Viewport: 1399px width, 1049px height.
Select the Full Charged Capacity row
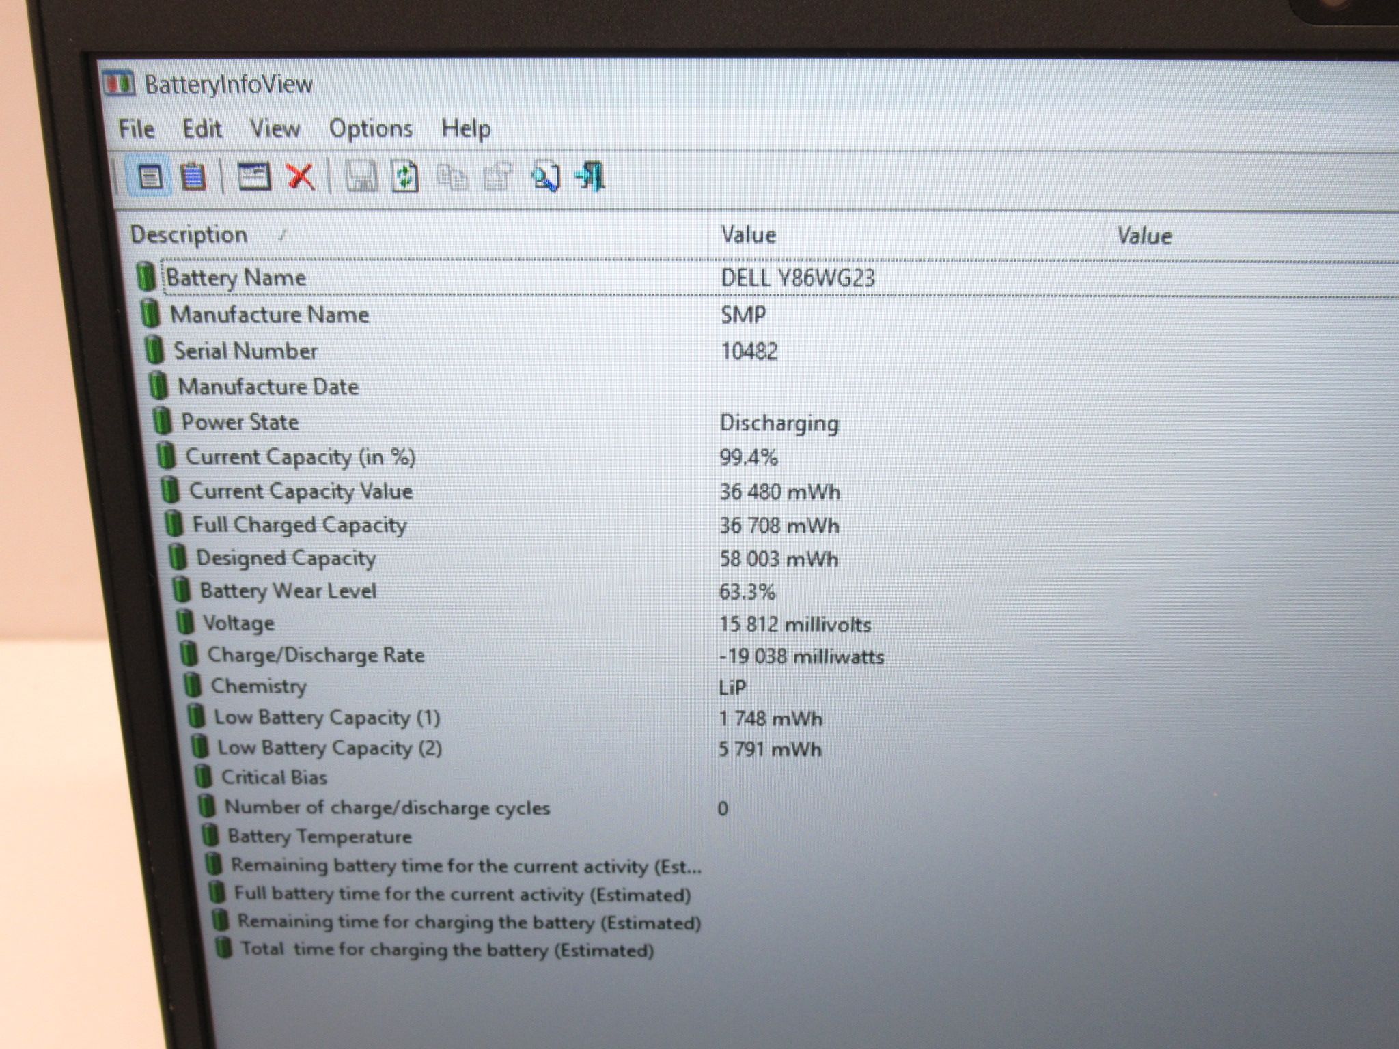click(x=782, y=525)
